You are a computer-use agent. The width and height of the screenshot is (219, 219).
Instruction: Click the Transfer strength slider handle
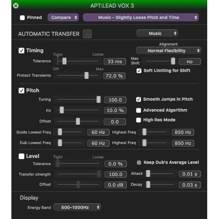click(99, 174)
